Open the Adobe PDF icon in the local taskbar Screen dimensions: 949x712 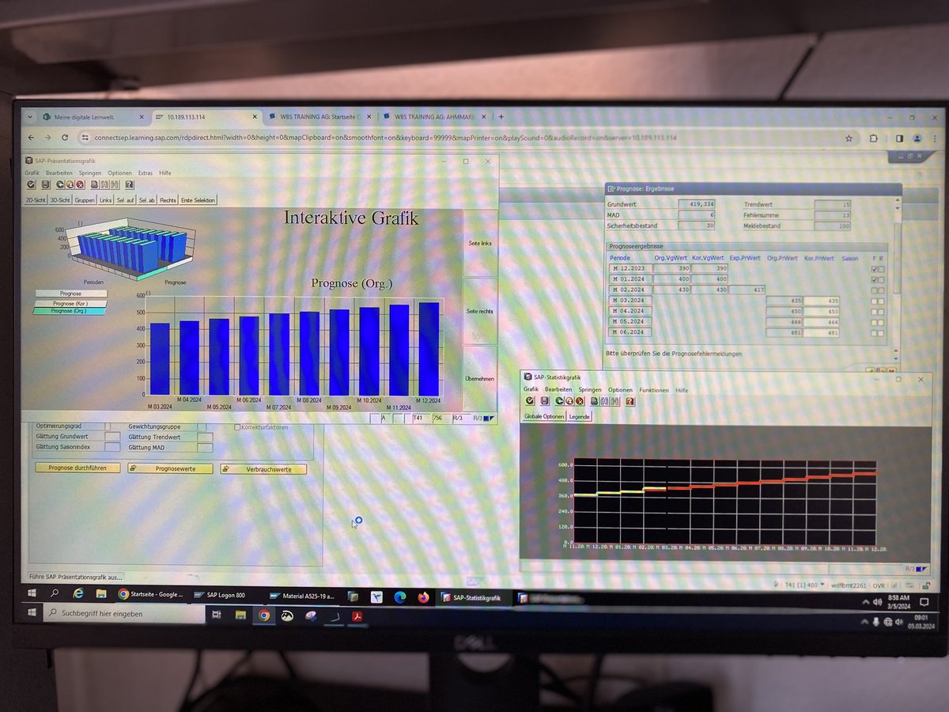[357, 615]
